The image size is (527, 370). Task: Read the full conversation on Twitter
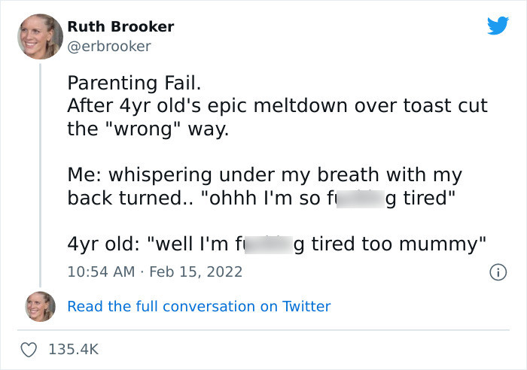click(199, 306)
